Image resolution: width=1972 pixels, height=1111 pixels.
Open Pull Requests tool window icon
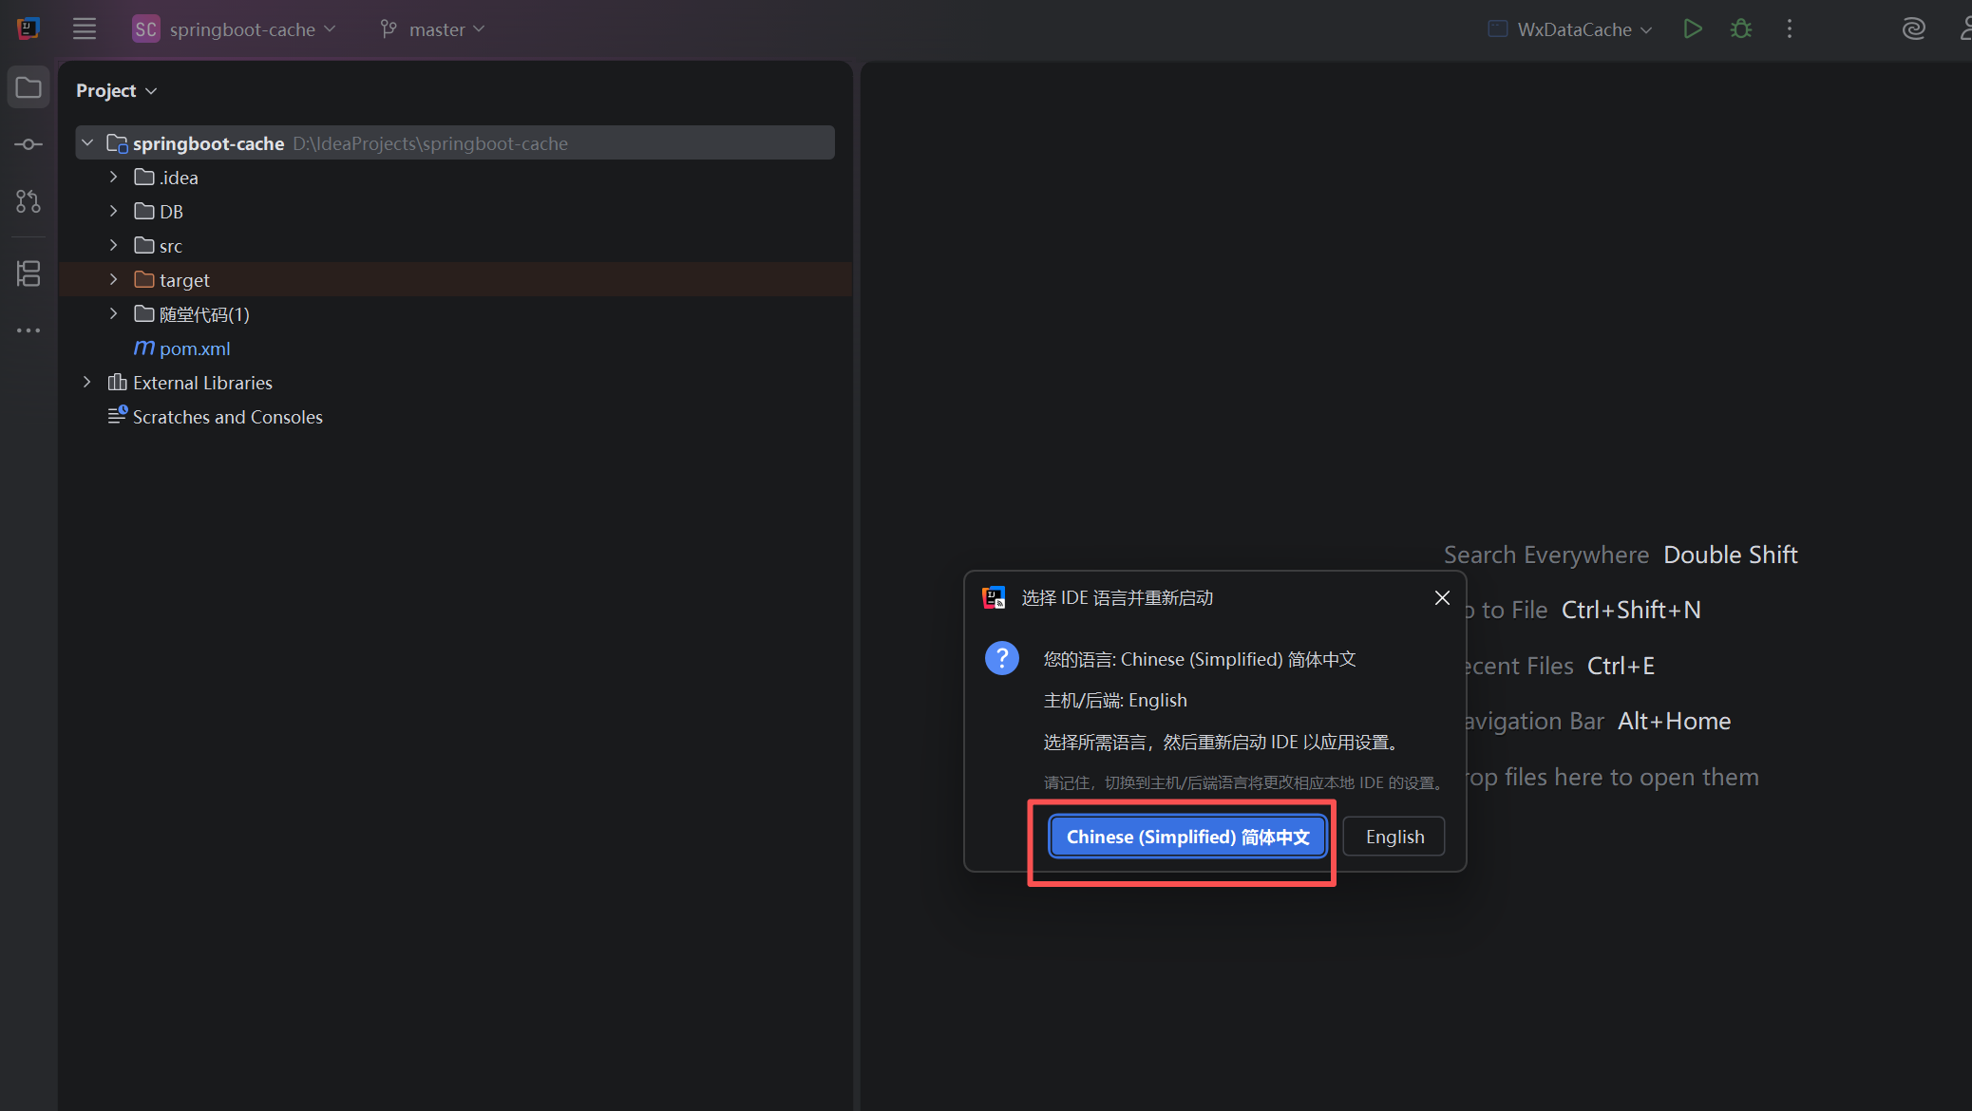[x=28, y=201]
